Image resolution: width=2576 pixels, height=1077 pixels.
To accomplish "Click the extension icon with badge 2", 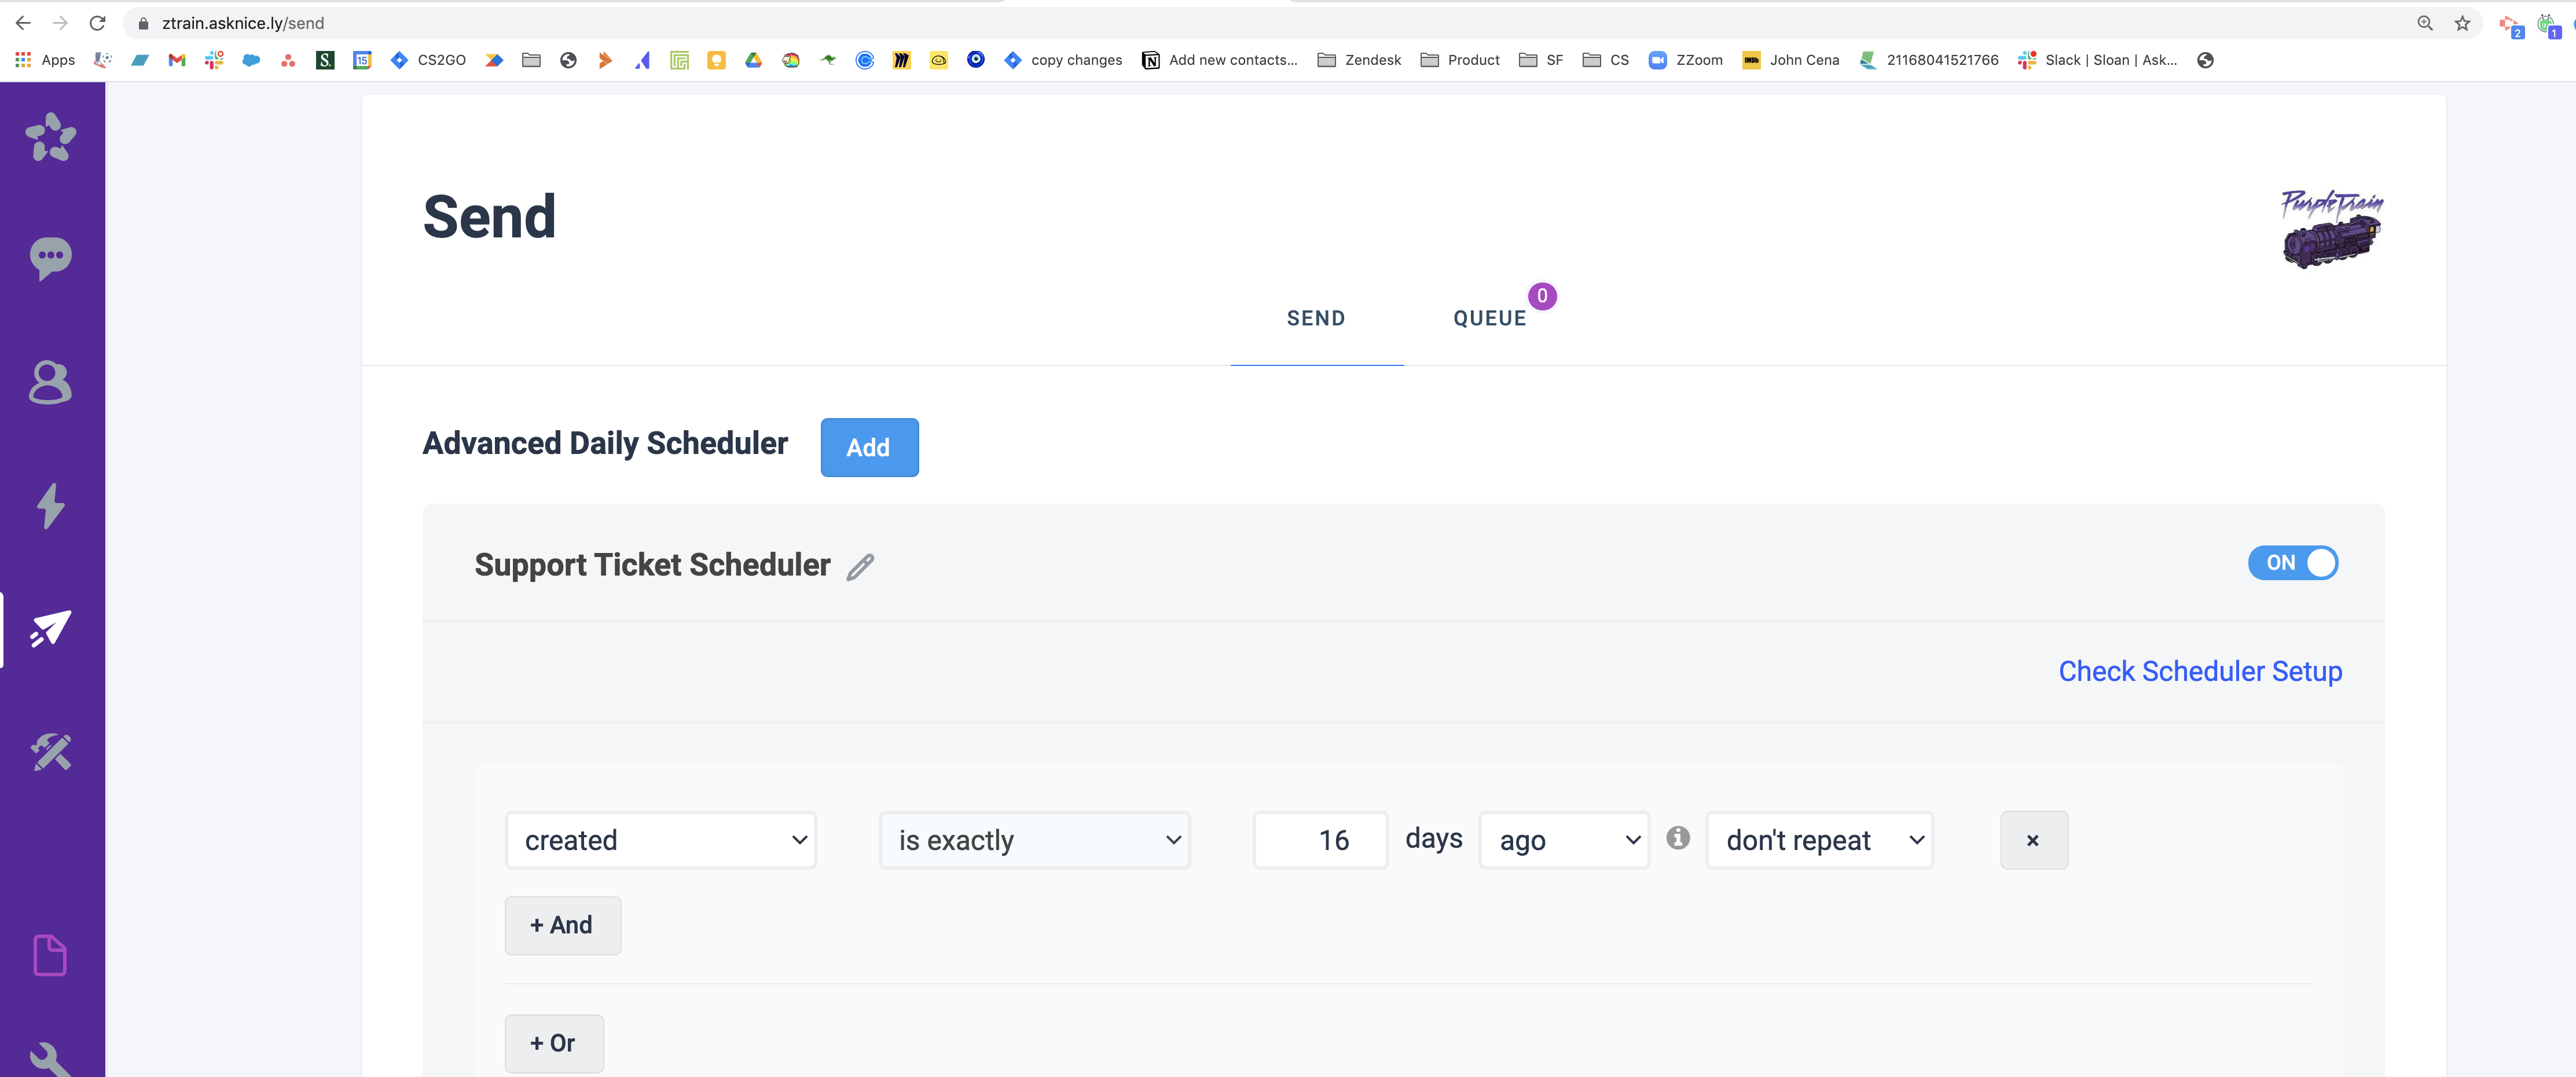I will point(2510,25).
